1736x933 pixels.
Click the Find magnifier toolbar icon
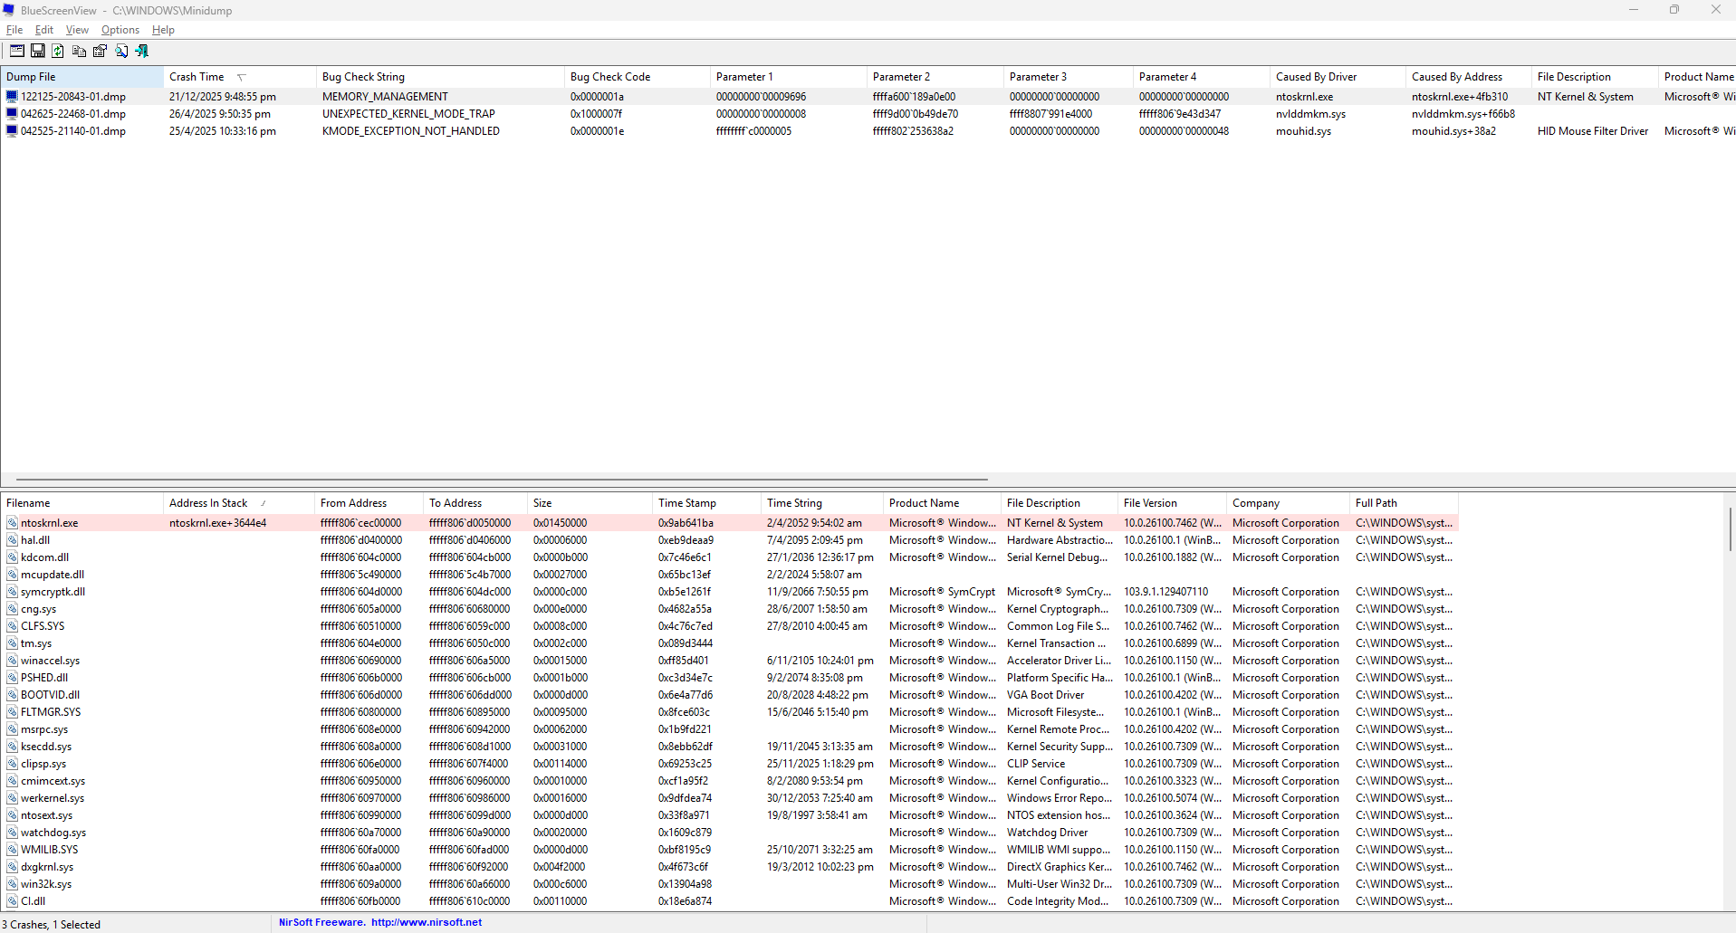point(121,52)
